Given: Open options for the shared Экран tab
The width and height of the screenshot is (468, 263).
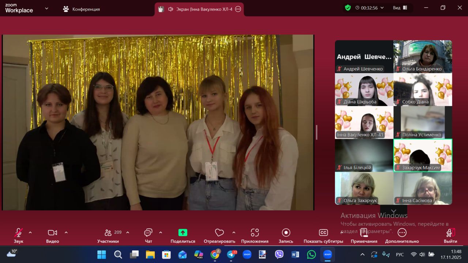Looking at the screenshot, I should coord(238,9).
